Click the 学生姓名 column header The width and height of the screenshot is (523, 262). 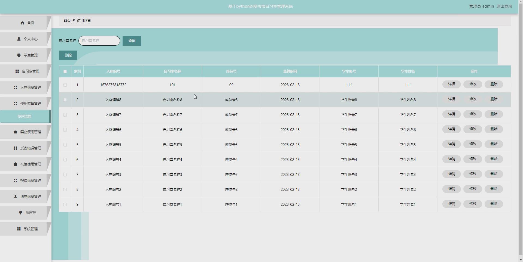(408, 71)
